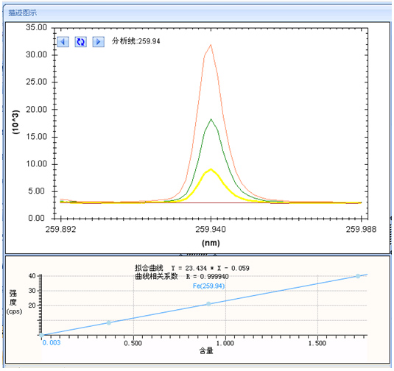Click the 259.940 wavelength axis label
394x371 pixels.
pos(211,230)
